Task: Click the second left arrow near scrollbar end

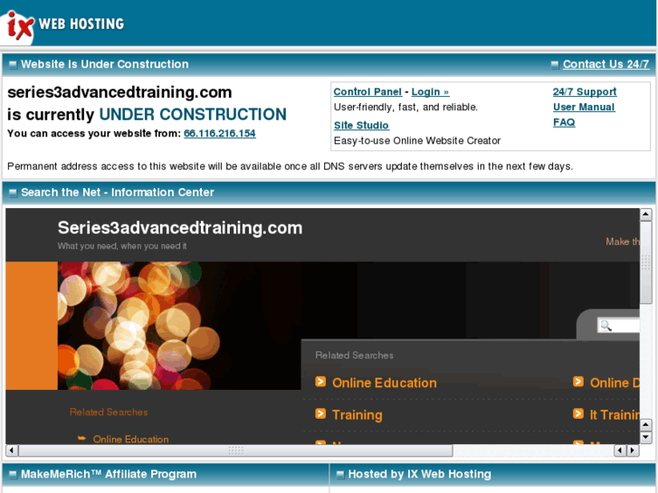Action: (x=620, y=450)
